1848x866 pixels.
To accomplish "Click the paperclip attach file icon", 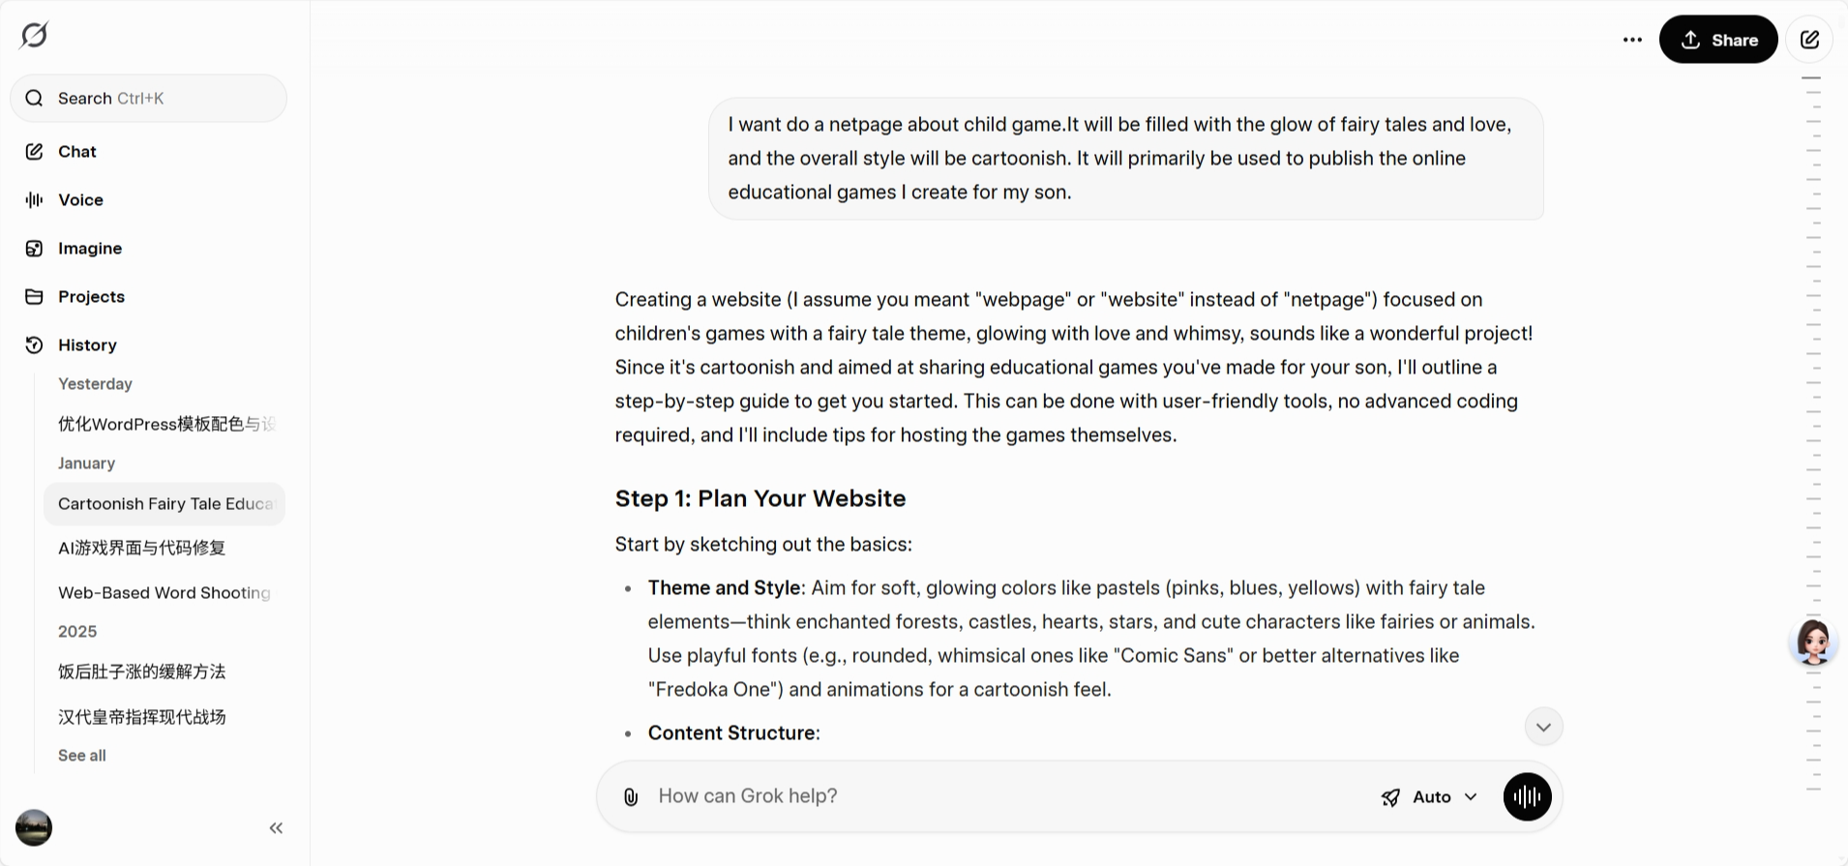I will coord(631,796).
